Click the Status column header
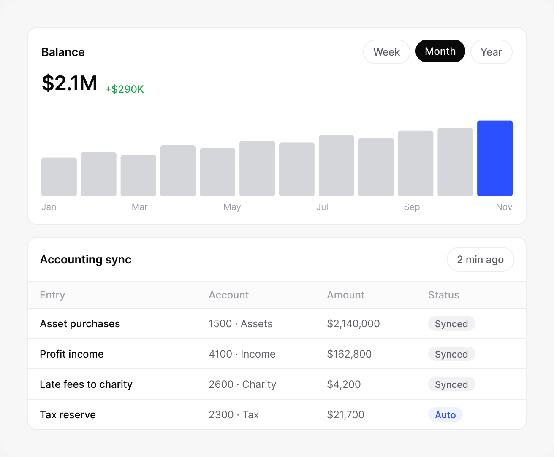 pos(444,295)
